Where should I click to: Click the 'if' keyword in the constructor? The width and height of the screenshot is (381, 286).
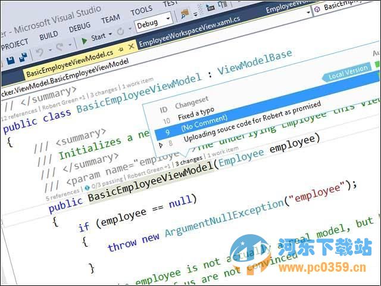click(84, 227)
